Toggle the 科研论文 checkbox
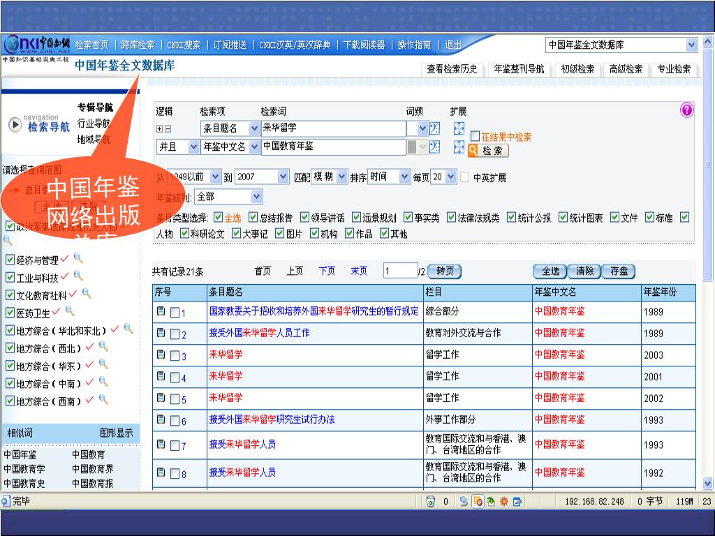Screen dimensions: 715x536 click(184, 233)
